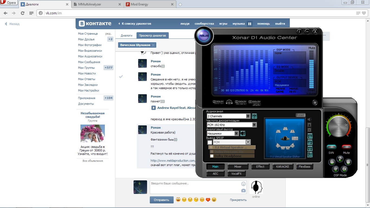Click the plus button beside speaker shifter

(x=310, y=125)
